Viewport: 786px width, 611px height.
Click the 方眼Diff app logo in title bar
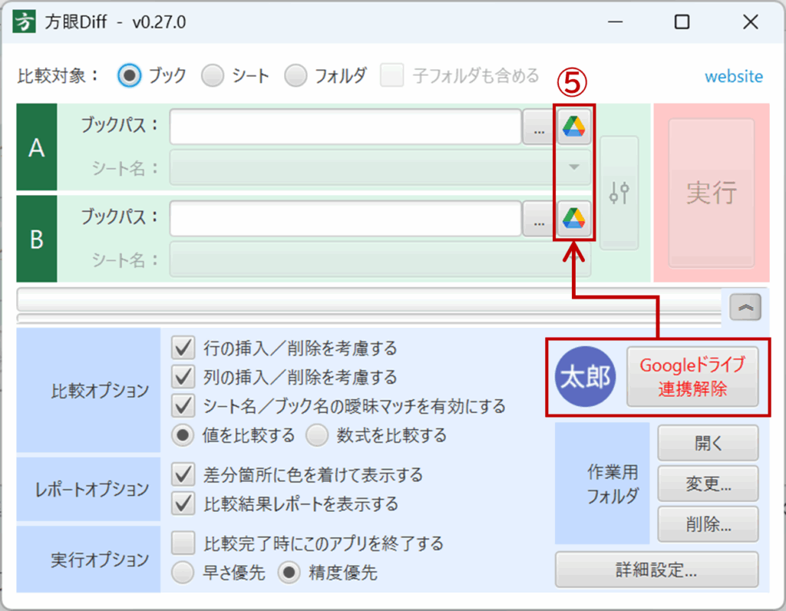coord(25,22)
